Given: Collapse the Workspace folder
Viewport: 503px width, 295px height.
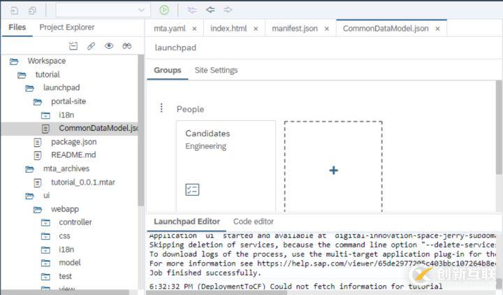Looking at the screenshot, I should (x=14, y=62).
